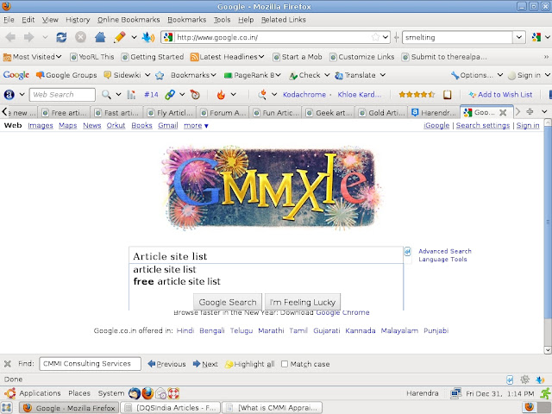Click the Google toolbar star bookmark icon

point(160,75)
